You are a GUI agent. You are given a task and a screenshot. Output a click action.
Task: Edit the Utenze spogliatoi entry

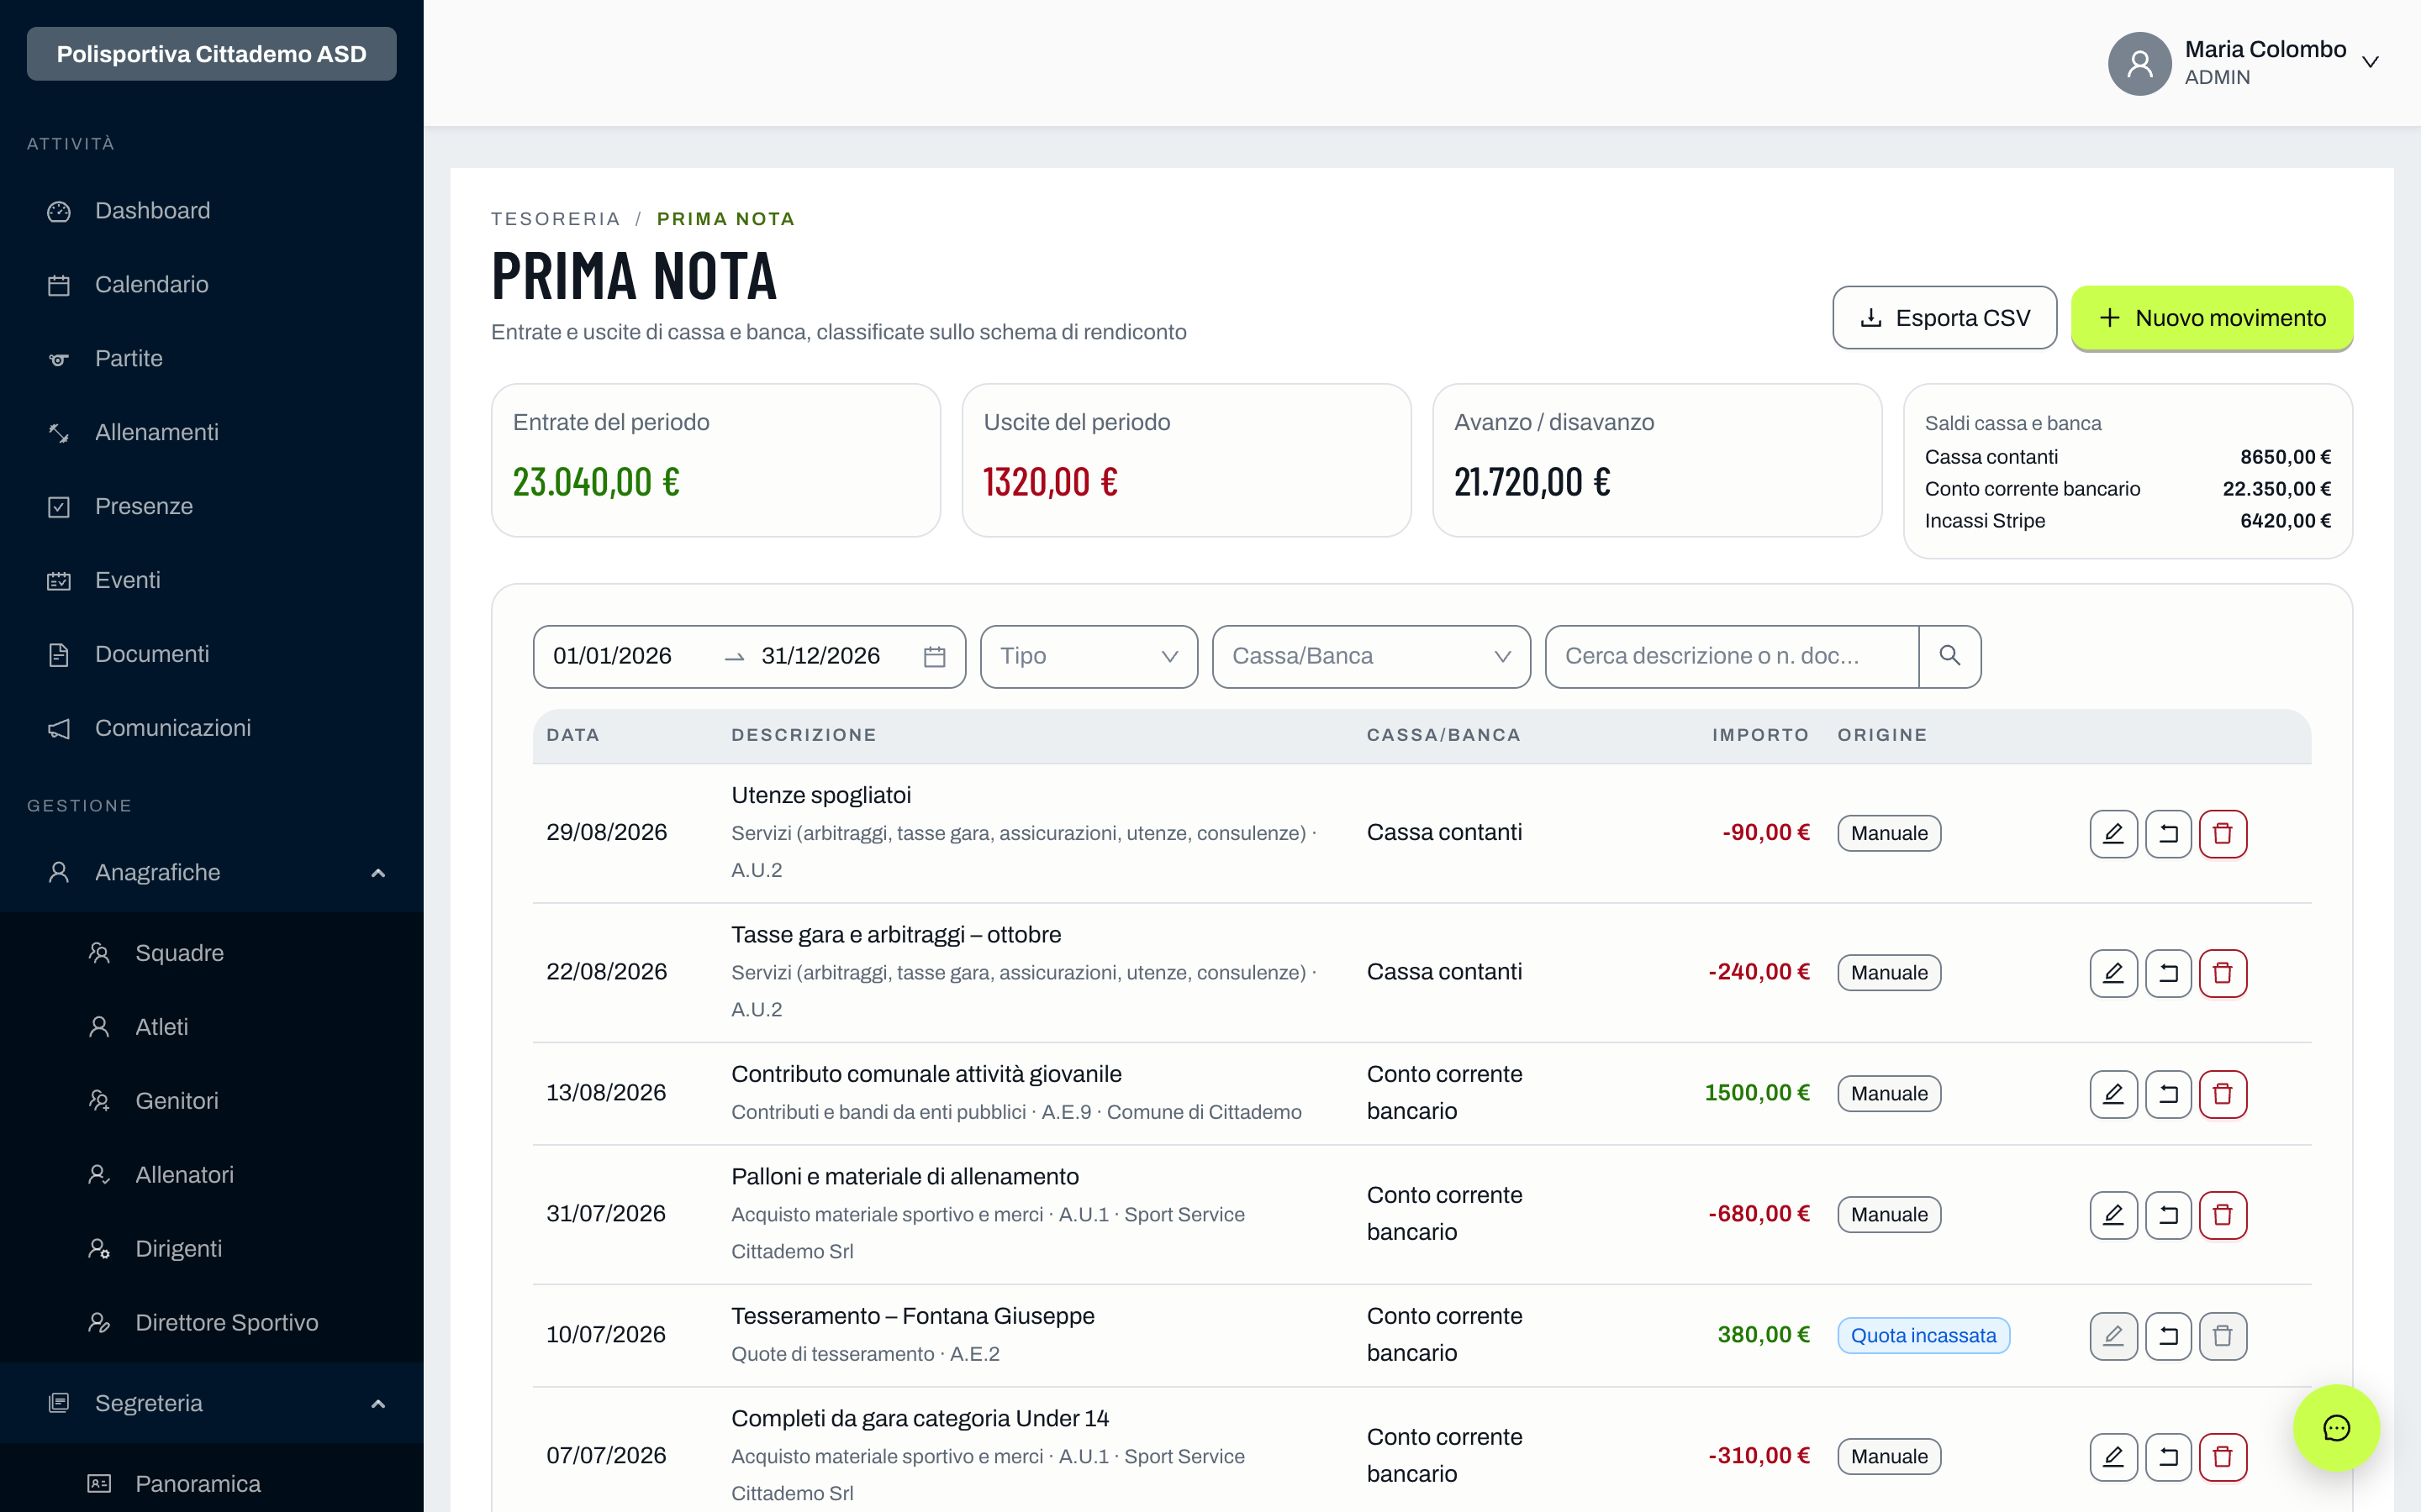(2112, 833)
